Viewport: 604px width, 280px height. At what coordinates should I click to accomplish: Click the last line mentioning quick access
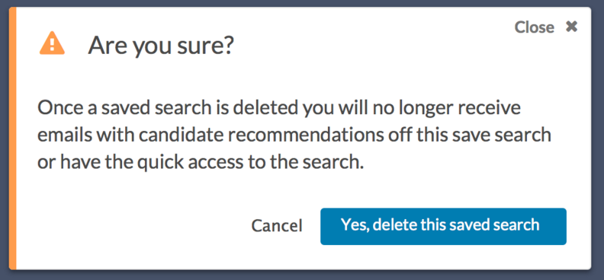[x=201, y=163]
